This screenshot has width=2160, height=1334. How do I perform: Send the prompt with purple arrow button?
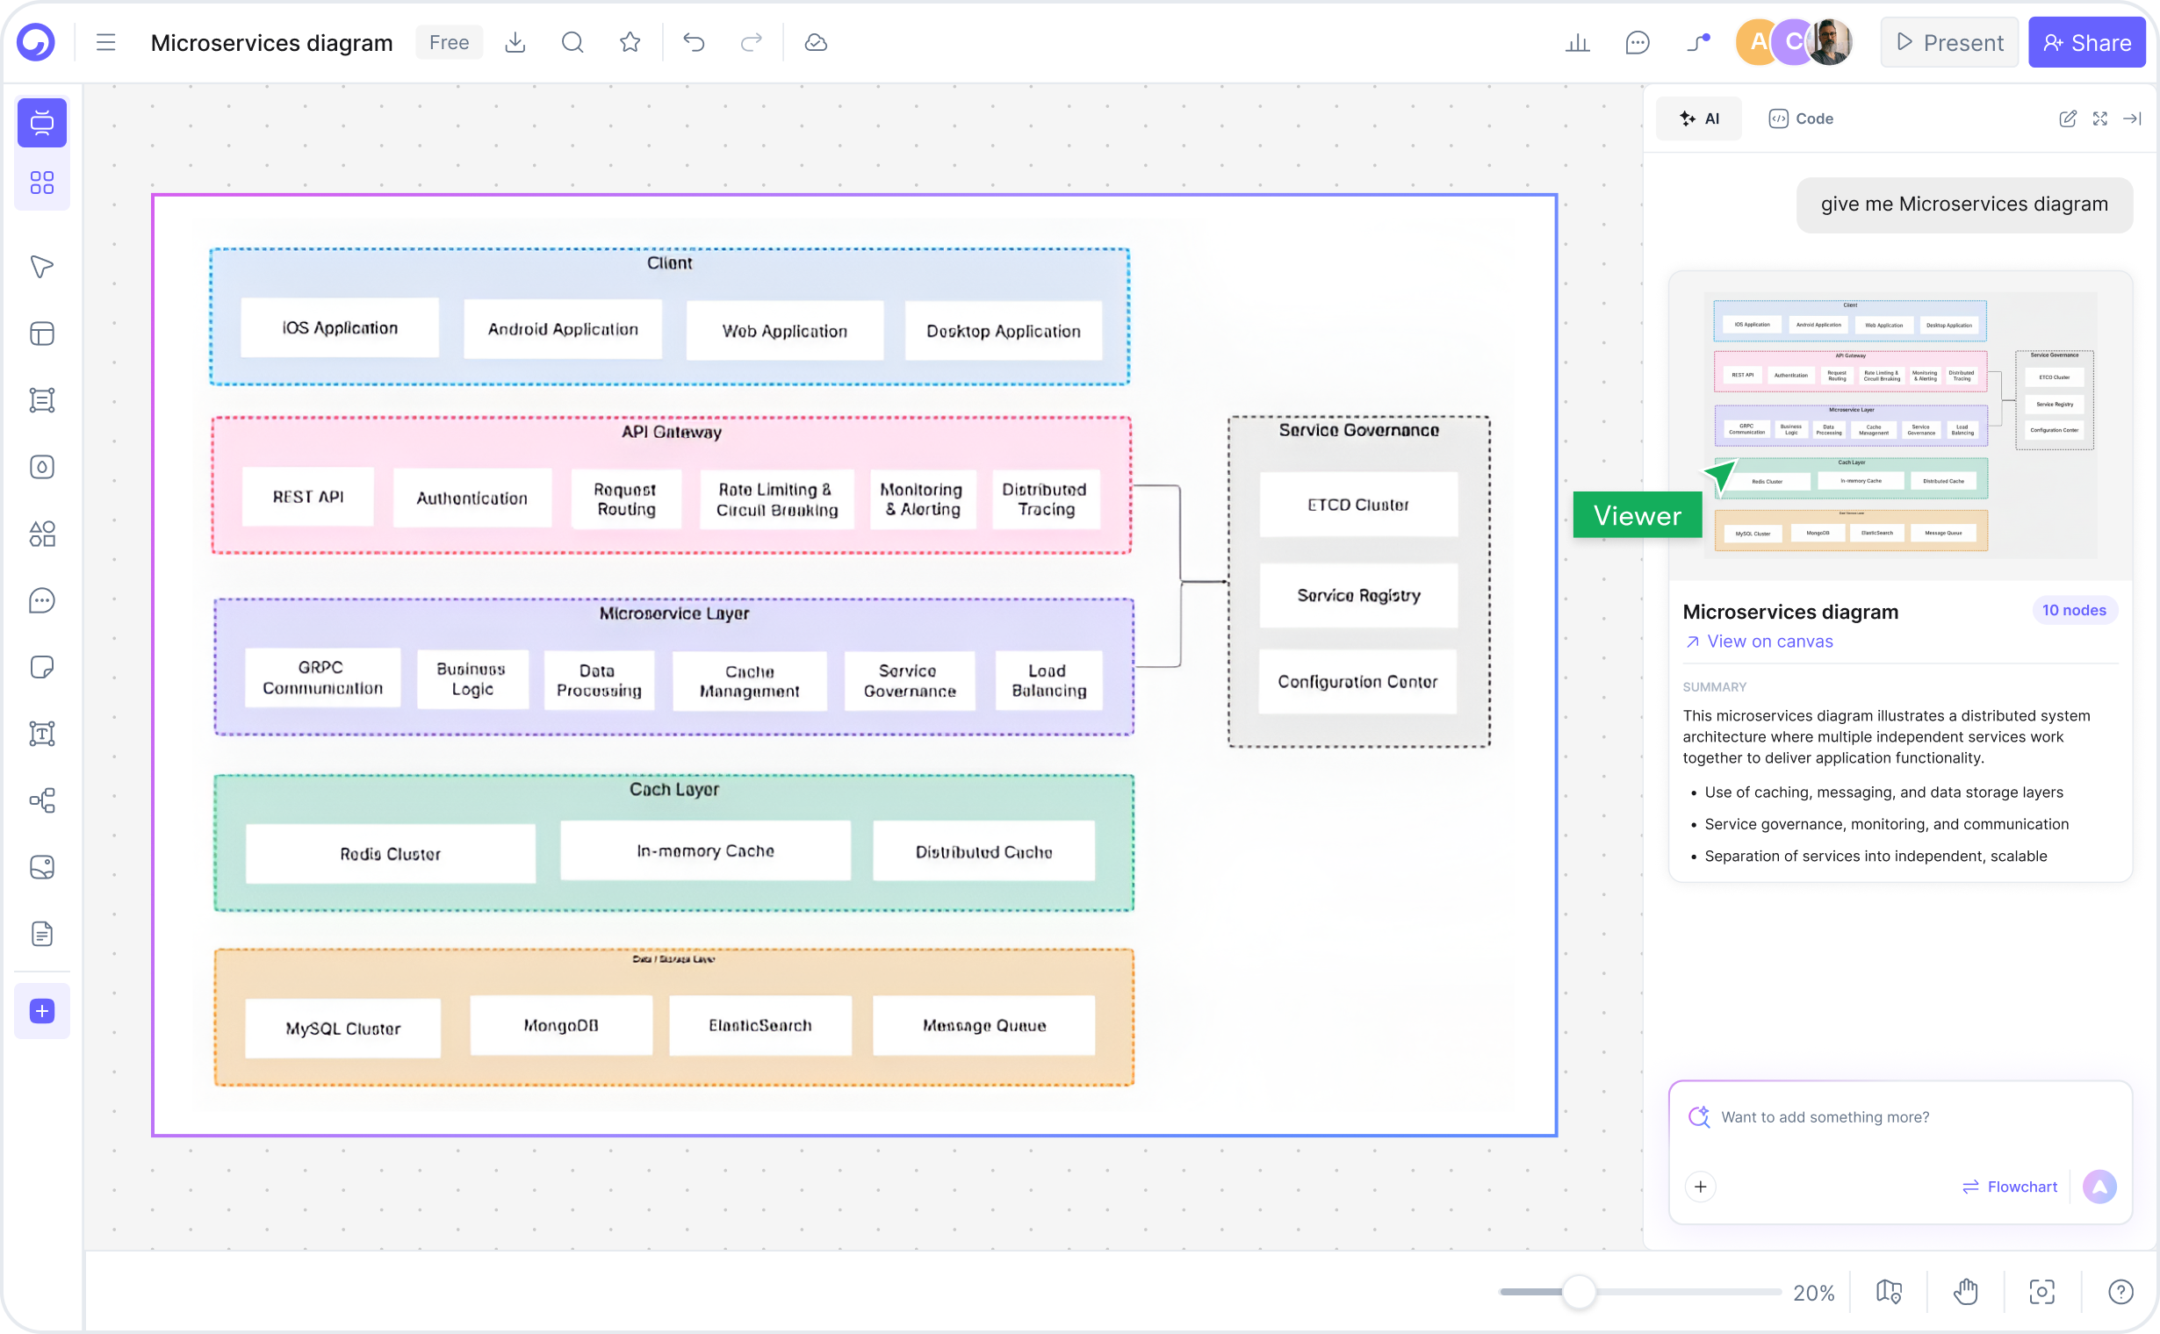point(2100,1187)
